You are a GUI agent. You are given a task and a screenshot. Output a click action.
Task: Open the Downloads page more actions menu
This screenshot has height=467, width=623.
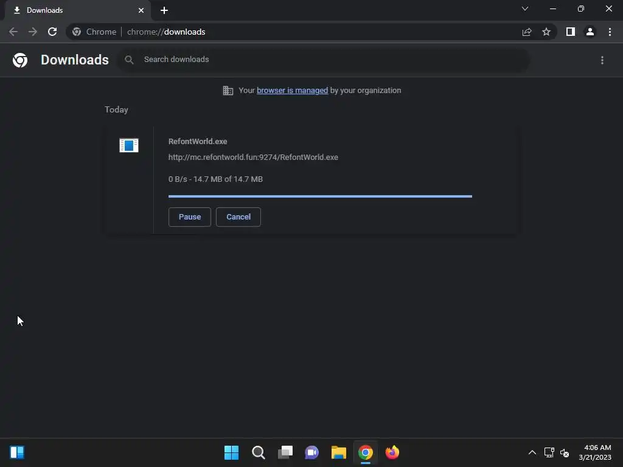602,60
